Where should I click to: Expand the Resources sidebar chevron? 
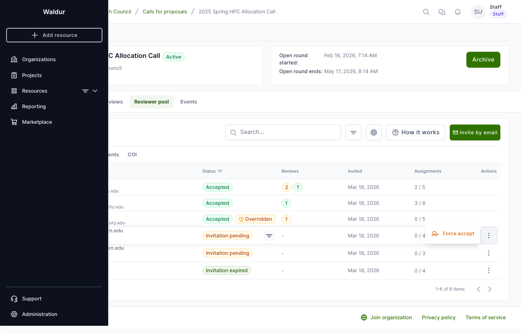95,91
